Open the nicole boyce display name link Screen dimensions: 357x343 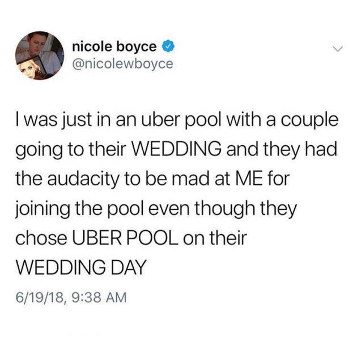(x=114, y=47)
